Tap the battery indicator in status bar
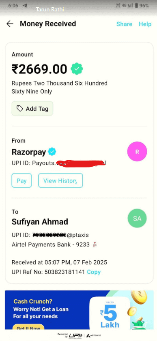This screenshot has width=157, height=341. pyautogui.click(x=137, y=6)
